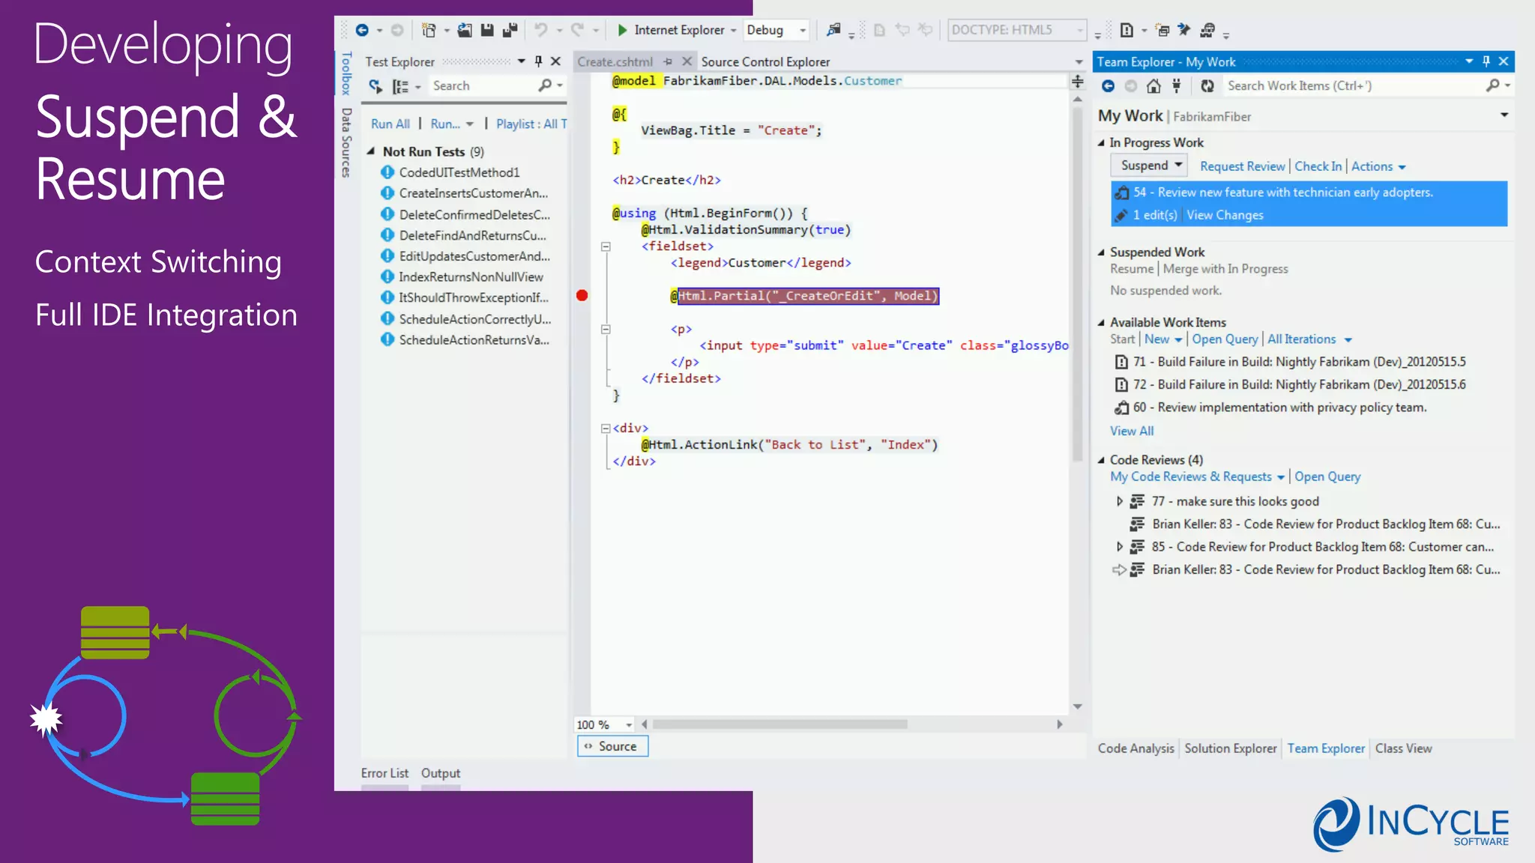Select the Create.cshtml document tab

pyautogui.click(x=615, y=62)
